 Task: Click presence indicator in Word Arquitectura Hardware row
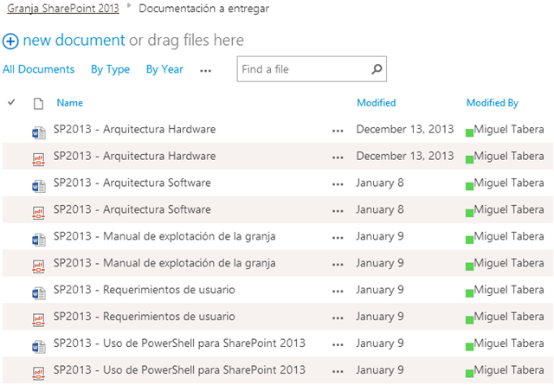tap(469, 133)
